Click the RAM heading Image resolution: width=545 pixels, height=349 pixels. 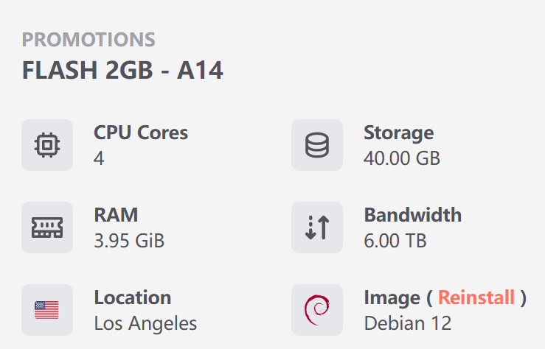click(x=116, y=215)
